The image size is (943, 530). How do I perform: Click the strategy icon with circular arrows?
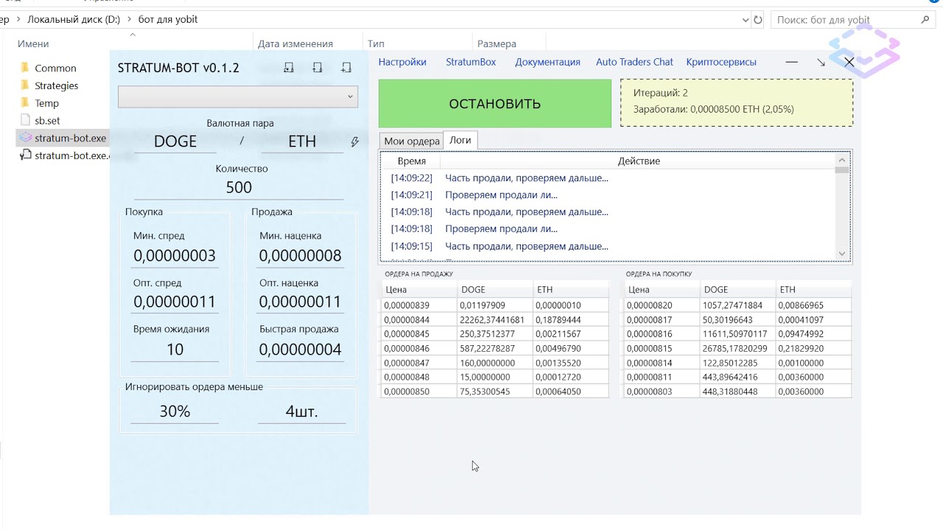[x=289, y=68]
